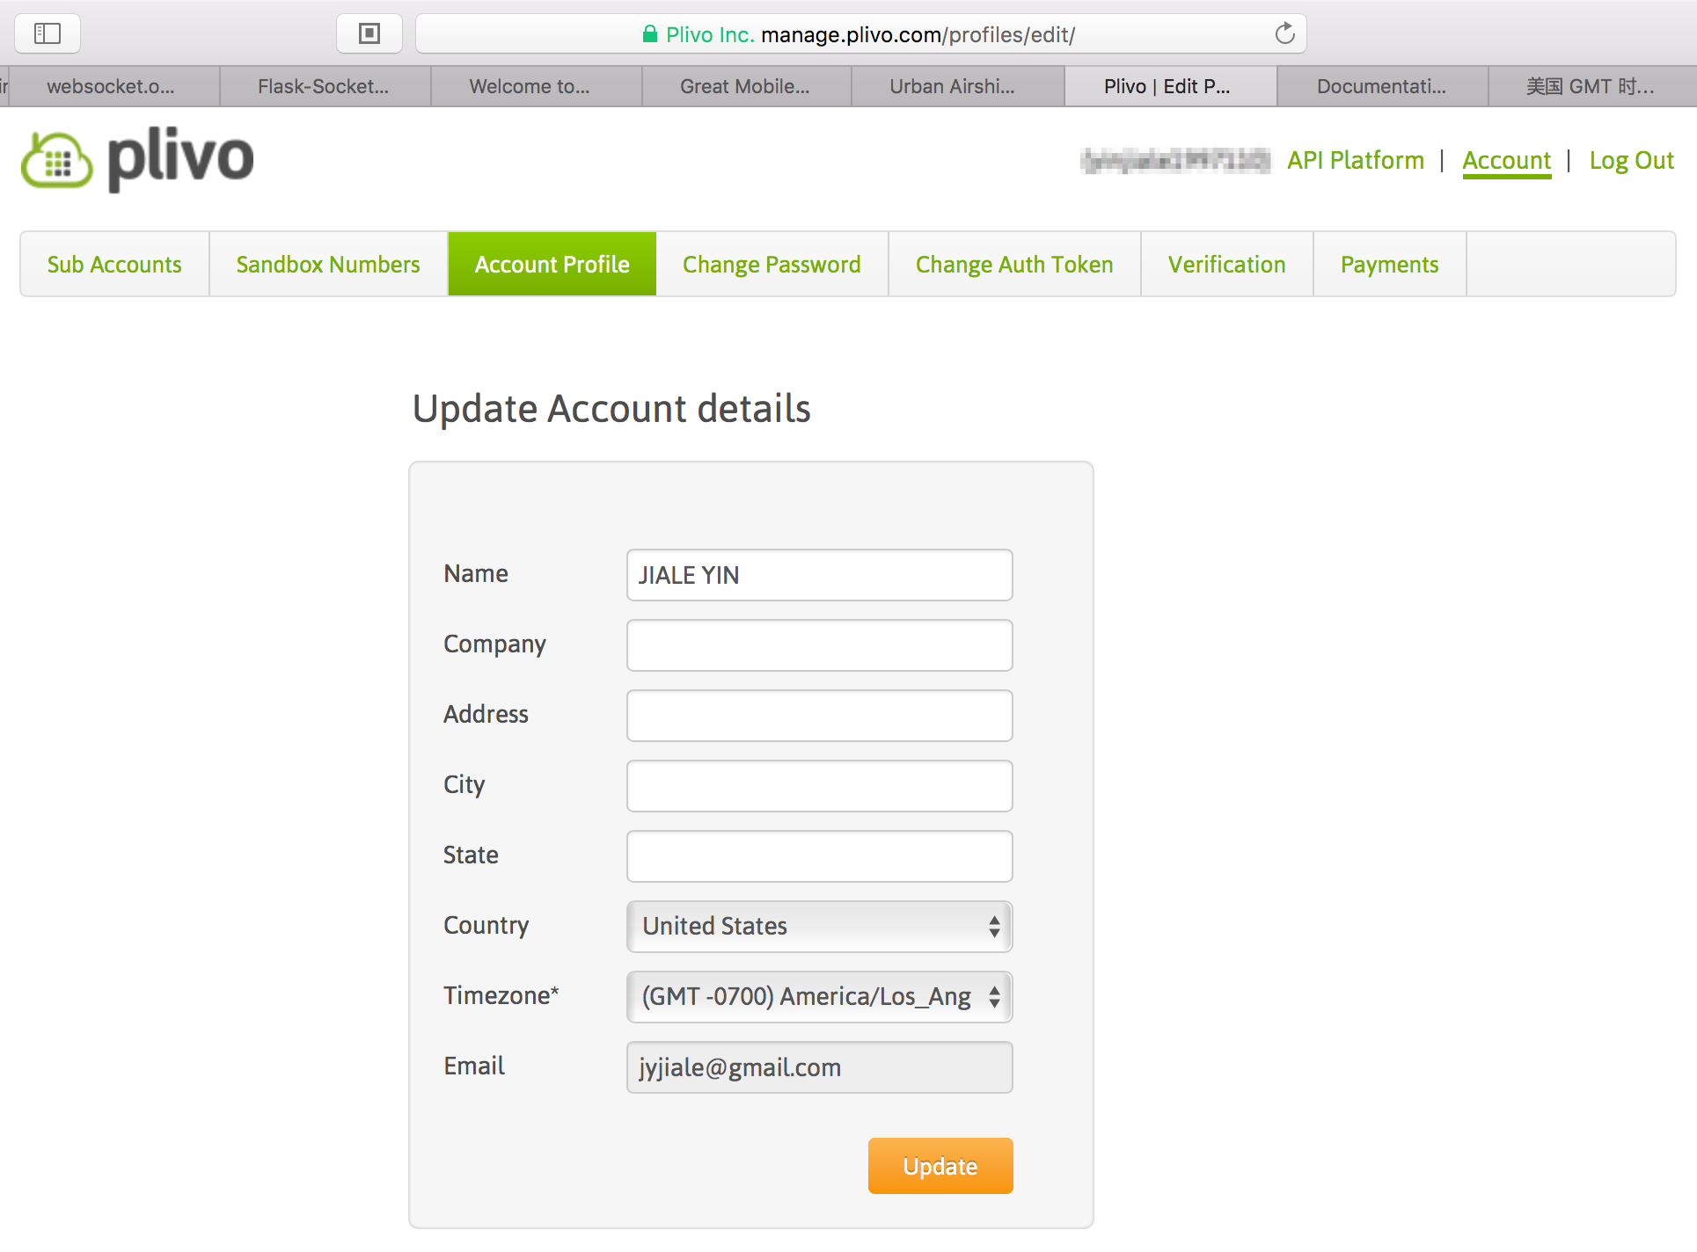Expand the Timezone select menu

(x=819, y=996)
